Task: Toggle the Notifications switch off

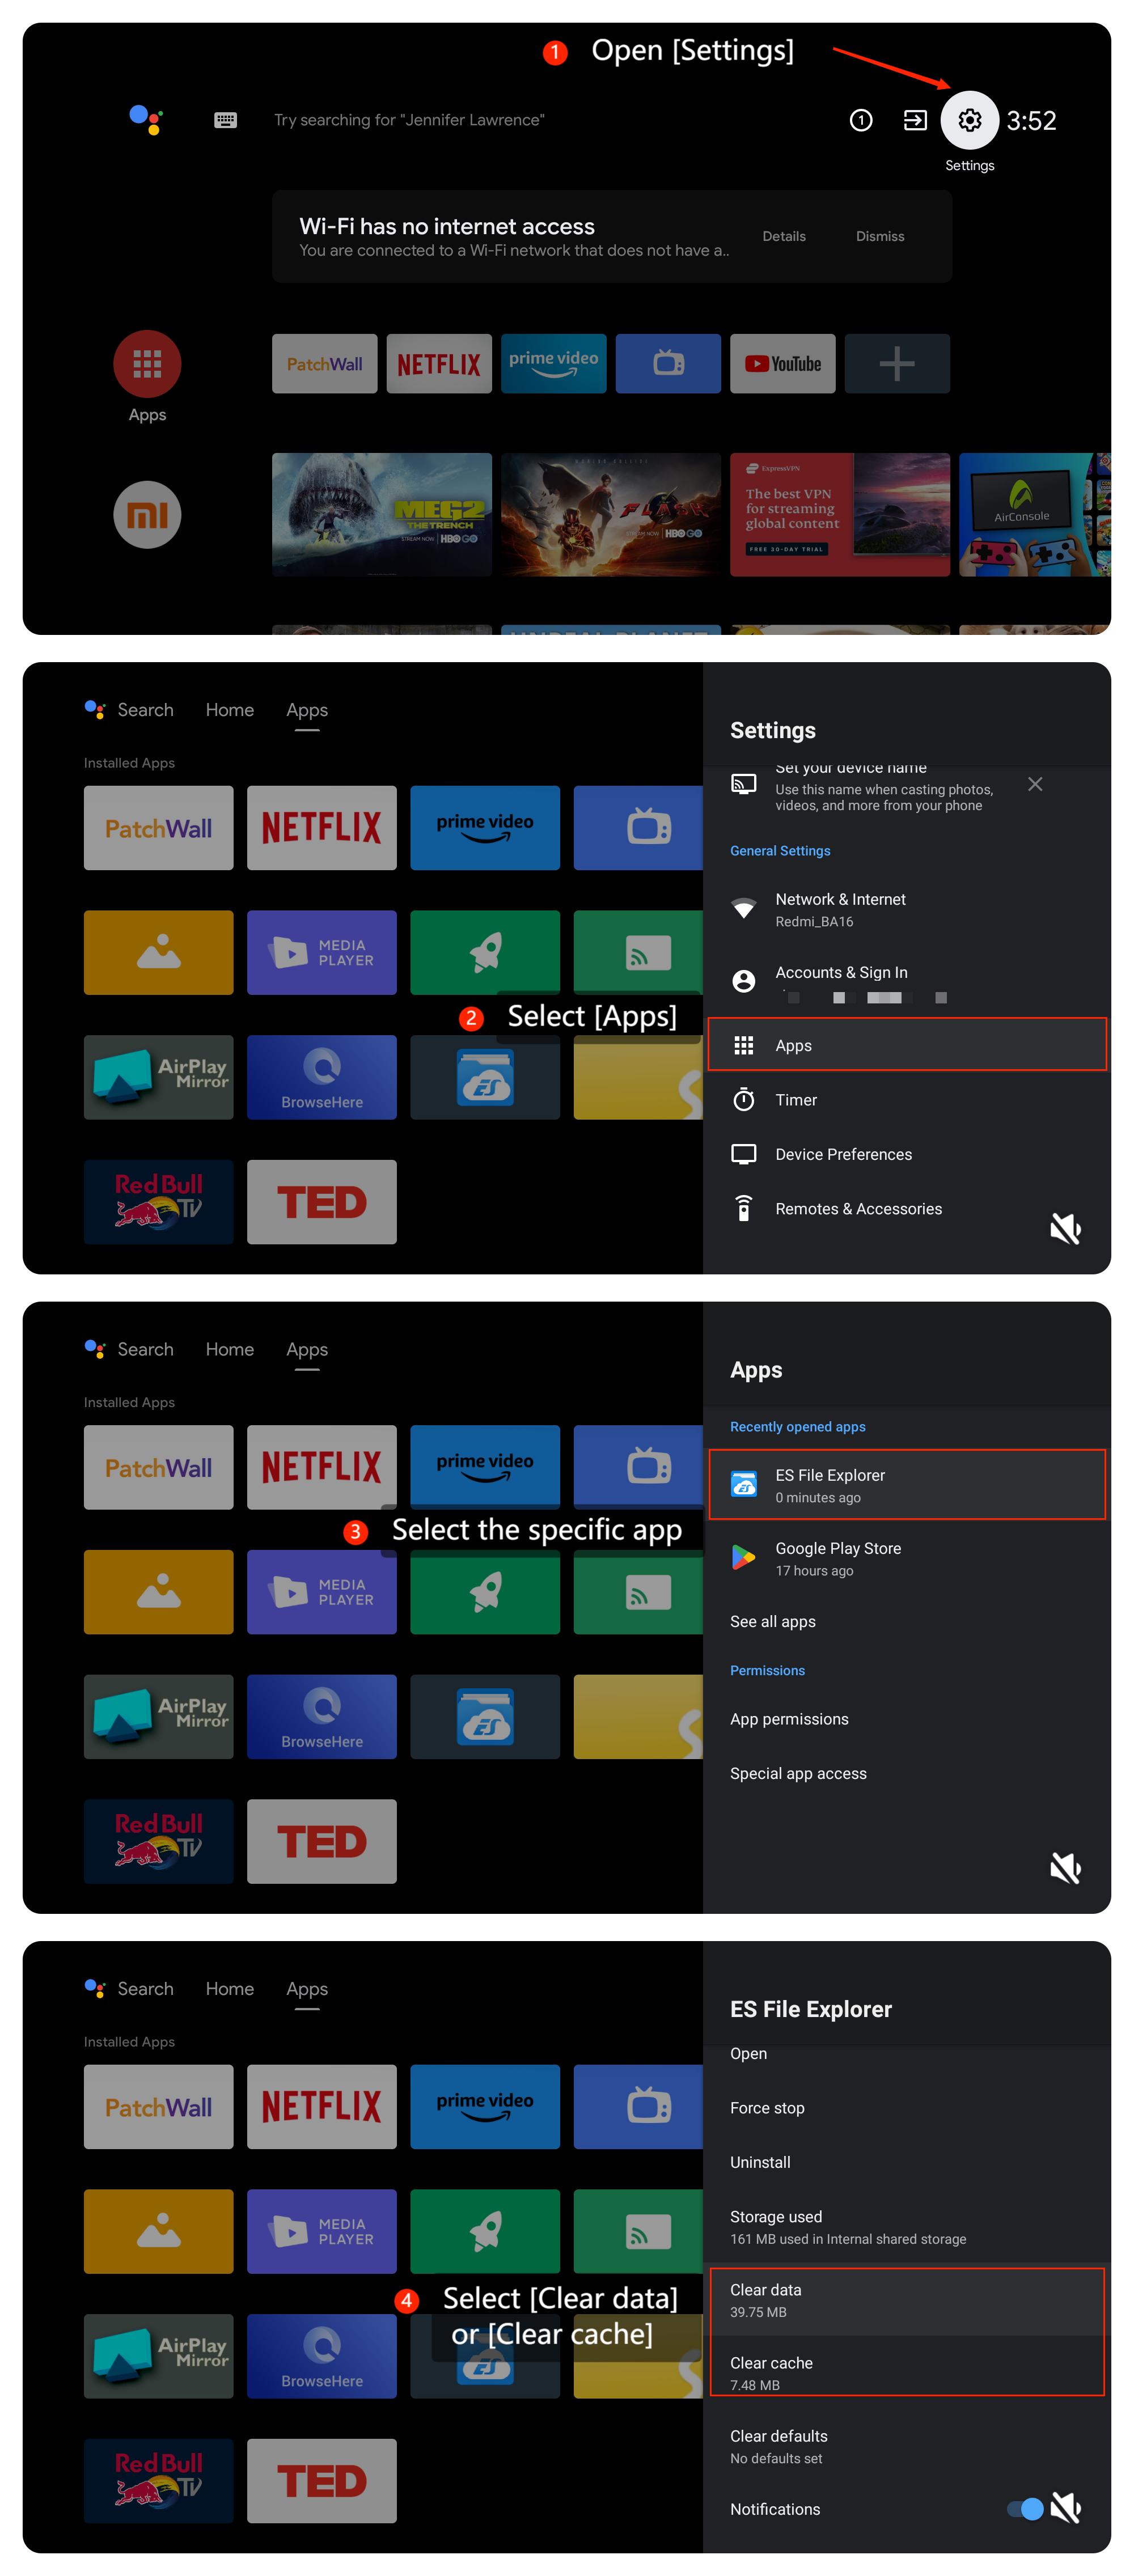Action: (x=1025, y=2508)
